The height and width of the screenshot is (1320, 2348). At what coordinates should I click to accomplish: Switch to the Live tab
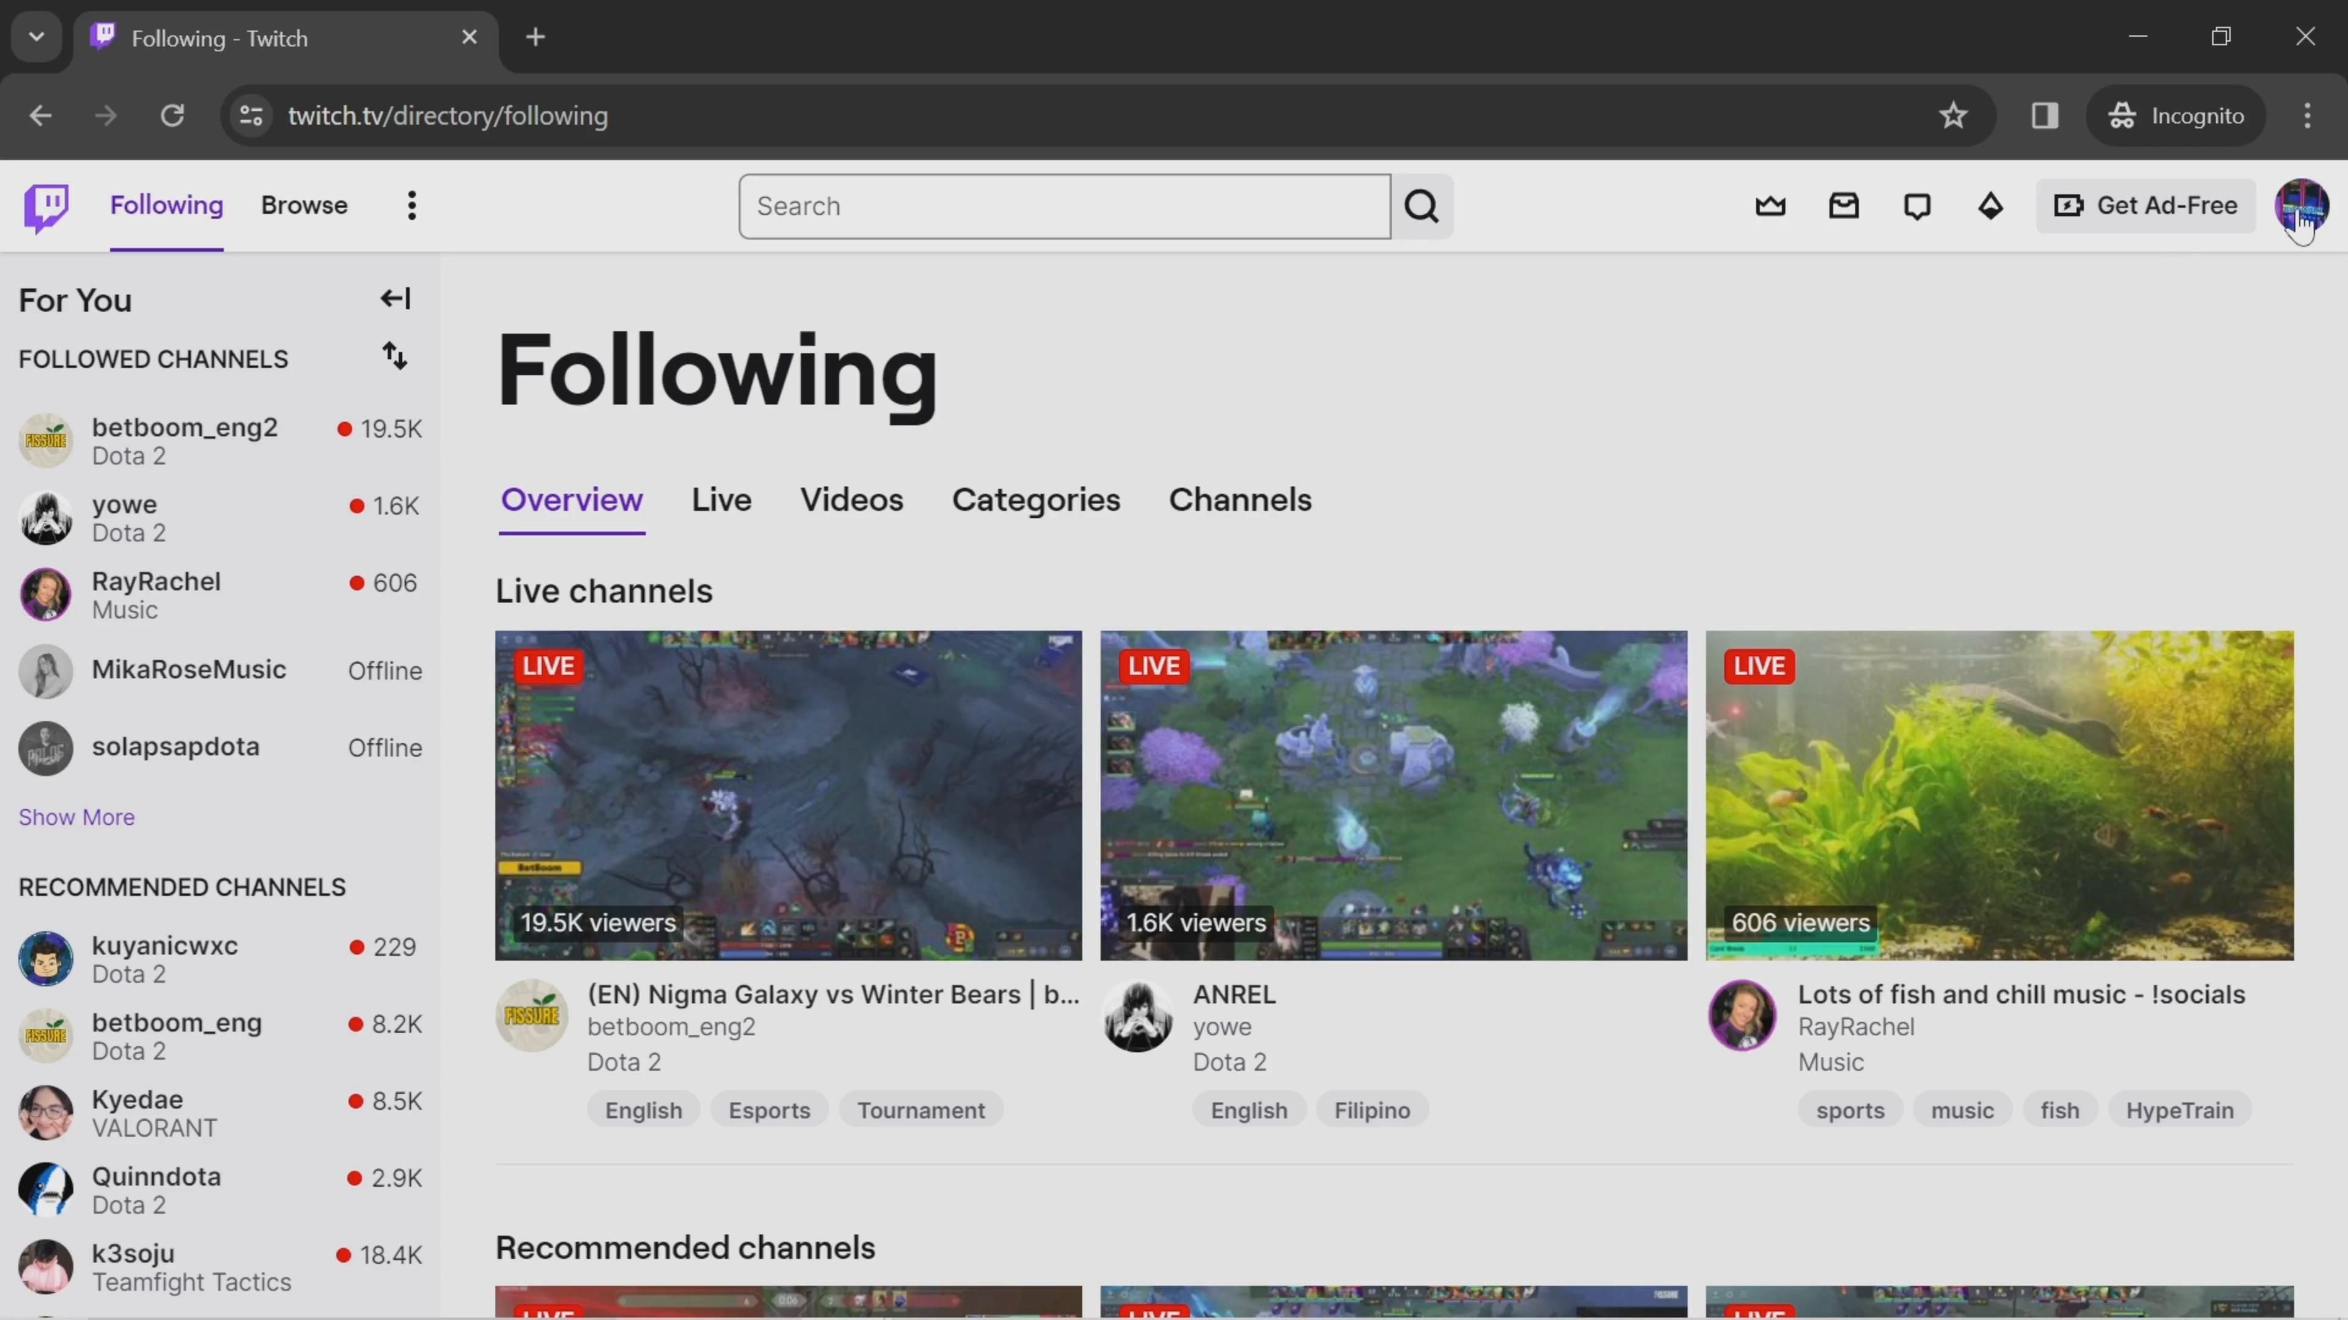(x=721, y=500)
